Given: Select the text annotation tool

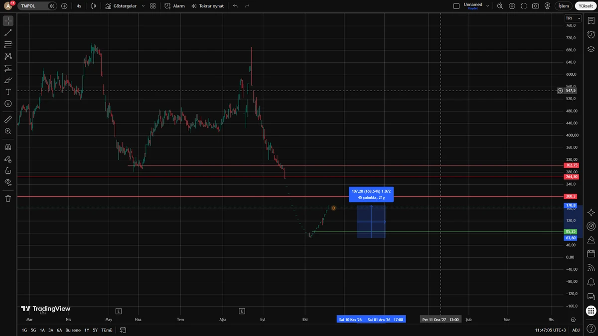Looking at the screenshot, I should pos(8,92).
